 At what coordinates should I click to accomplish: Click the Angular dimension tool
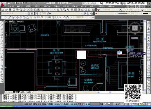pyautogui.click(x=28, y=17)
